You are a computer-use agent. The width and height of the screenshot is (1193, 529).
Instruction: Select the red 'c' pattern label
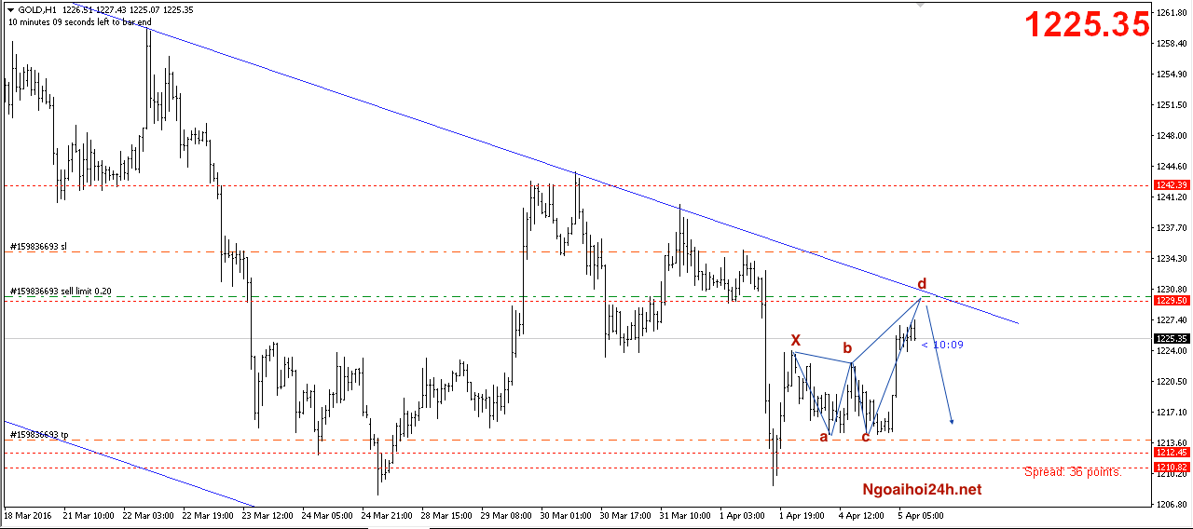pyautogui.click(x=866, y=436)
